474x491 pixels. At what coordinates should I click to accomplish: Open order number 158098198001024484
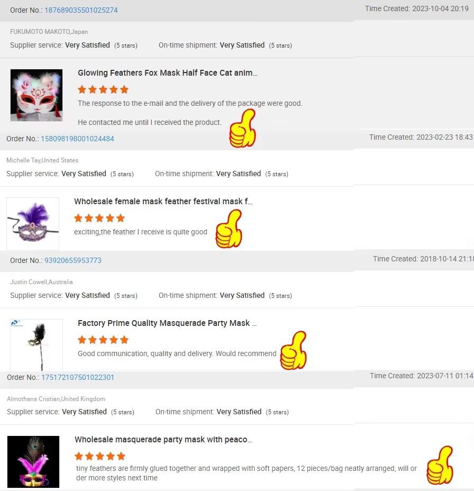point(77,139)
